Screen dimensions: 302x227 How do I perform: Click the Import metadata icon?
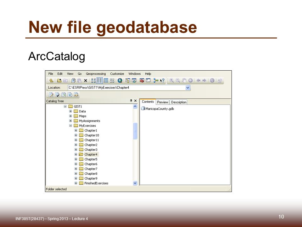point(70,95)
